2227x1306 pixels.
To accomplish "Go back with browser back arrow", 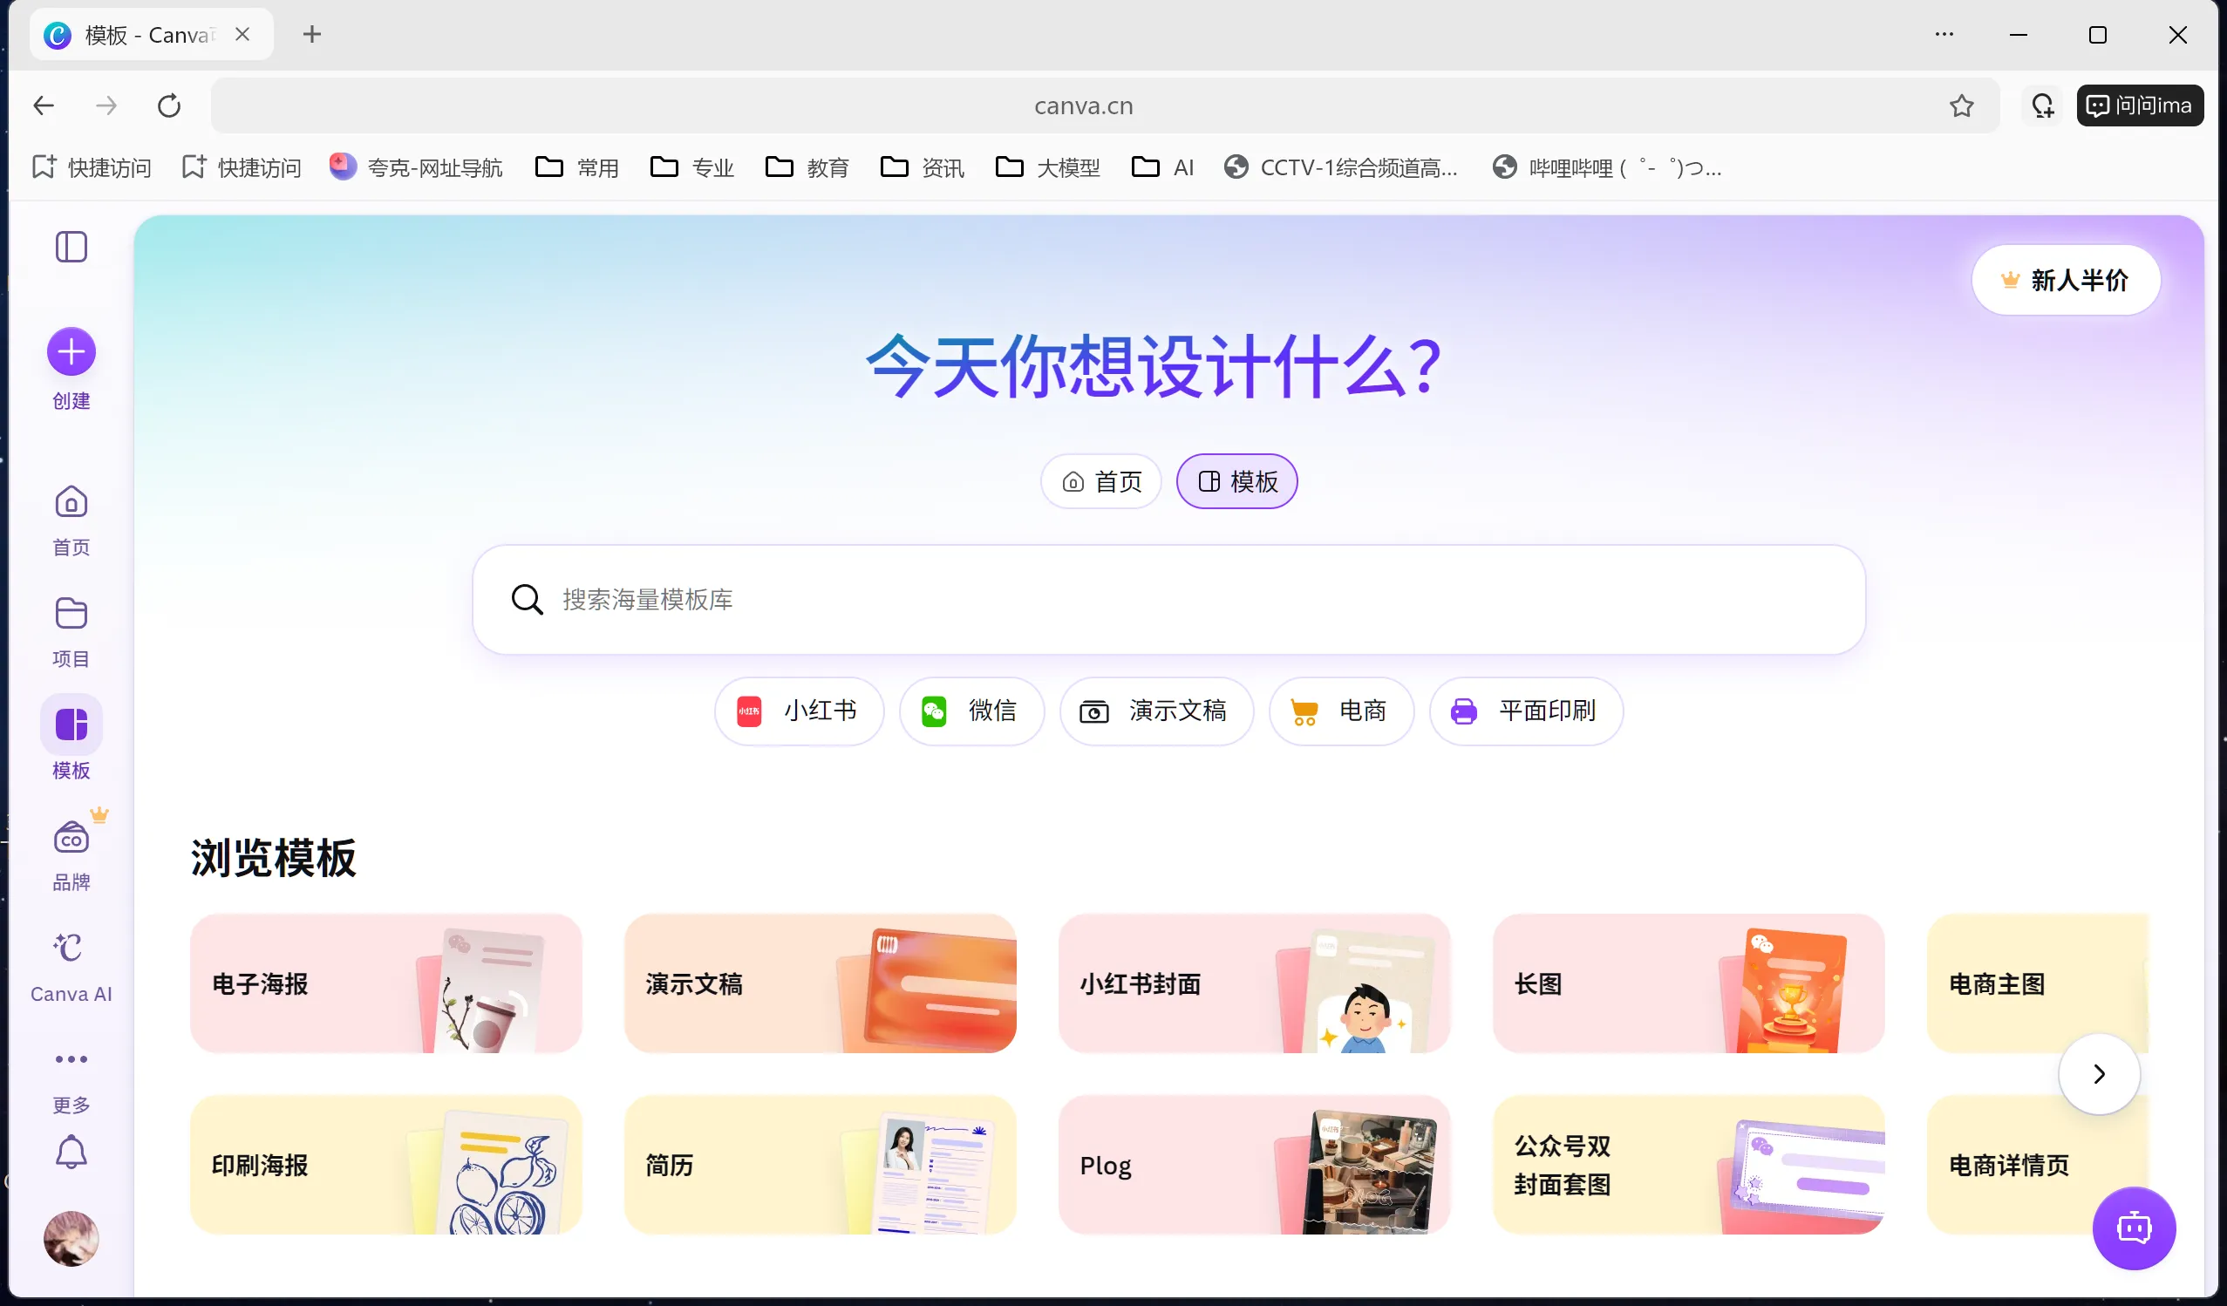I will tap(44, 106).
